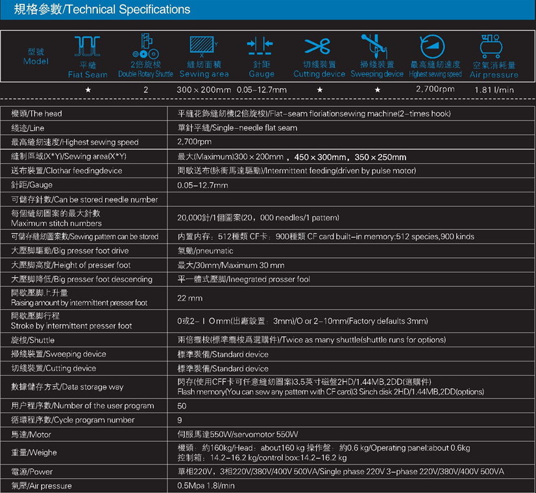Click the Single-needle flat seam value
The height and width of the screenshot is (493, 536).
tap(238, 128)
